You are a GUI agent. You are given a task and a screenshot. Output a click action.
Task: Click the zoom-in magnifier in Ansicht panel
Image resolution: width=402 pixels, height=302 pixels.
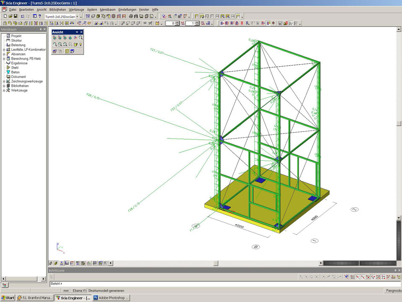click(55, 44)
